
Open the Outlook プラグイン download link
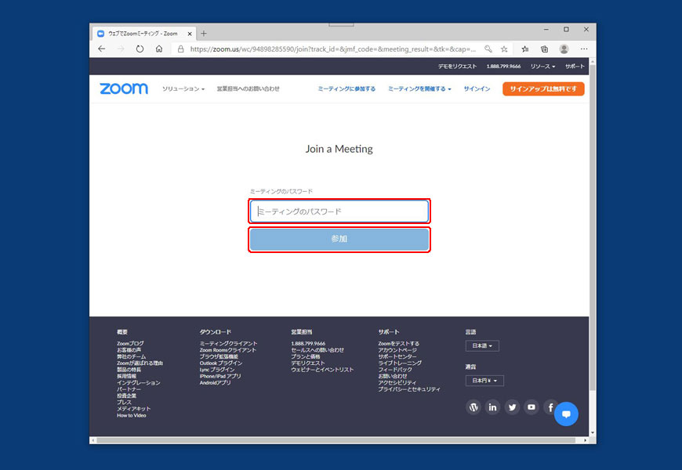(221, 363)
